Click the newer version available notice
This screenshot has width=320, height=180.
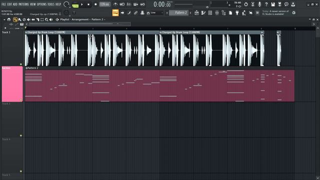[x=275, y=12]
